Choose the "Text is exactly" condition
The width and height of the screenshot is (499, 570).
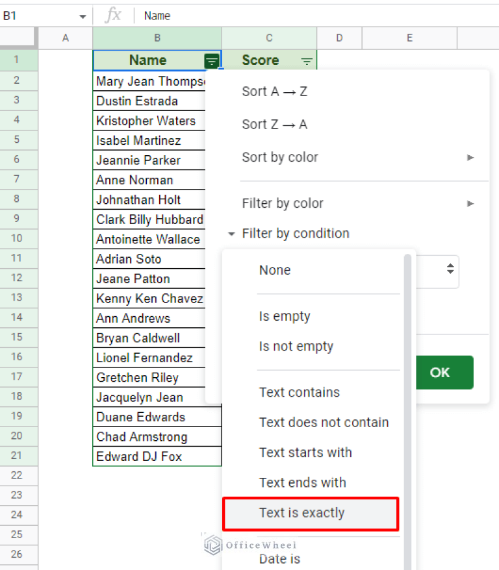303,513
